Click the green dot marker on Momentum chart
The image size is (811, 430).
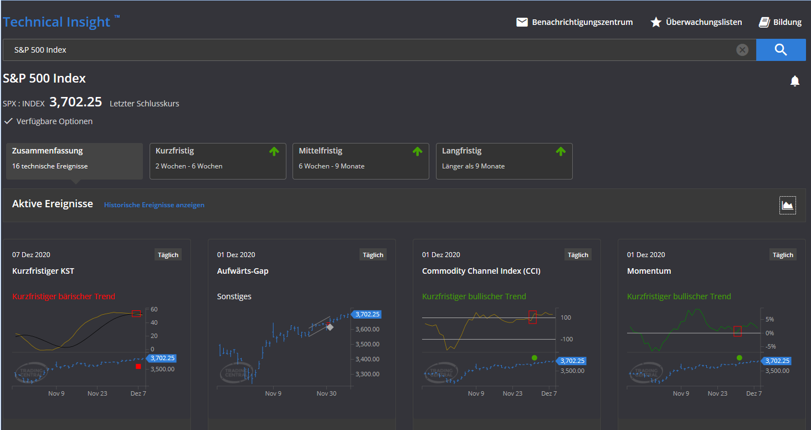coord(739,357)
